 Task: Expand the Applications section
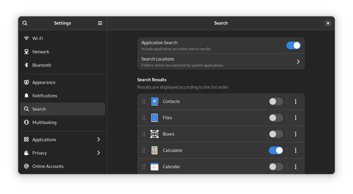pos(62,139)
